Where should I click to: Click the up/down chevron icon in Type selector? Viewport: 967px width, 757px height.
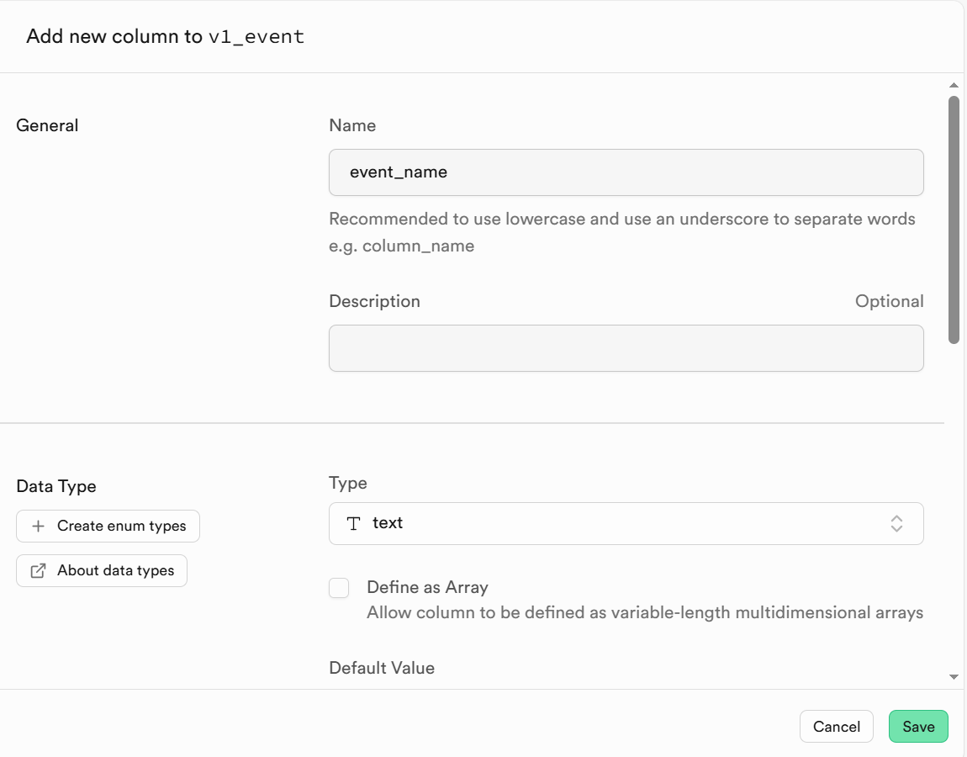pos(896,523)
